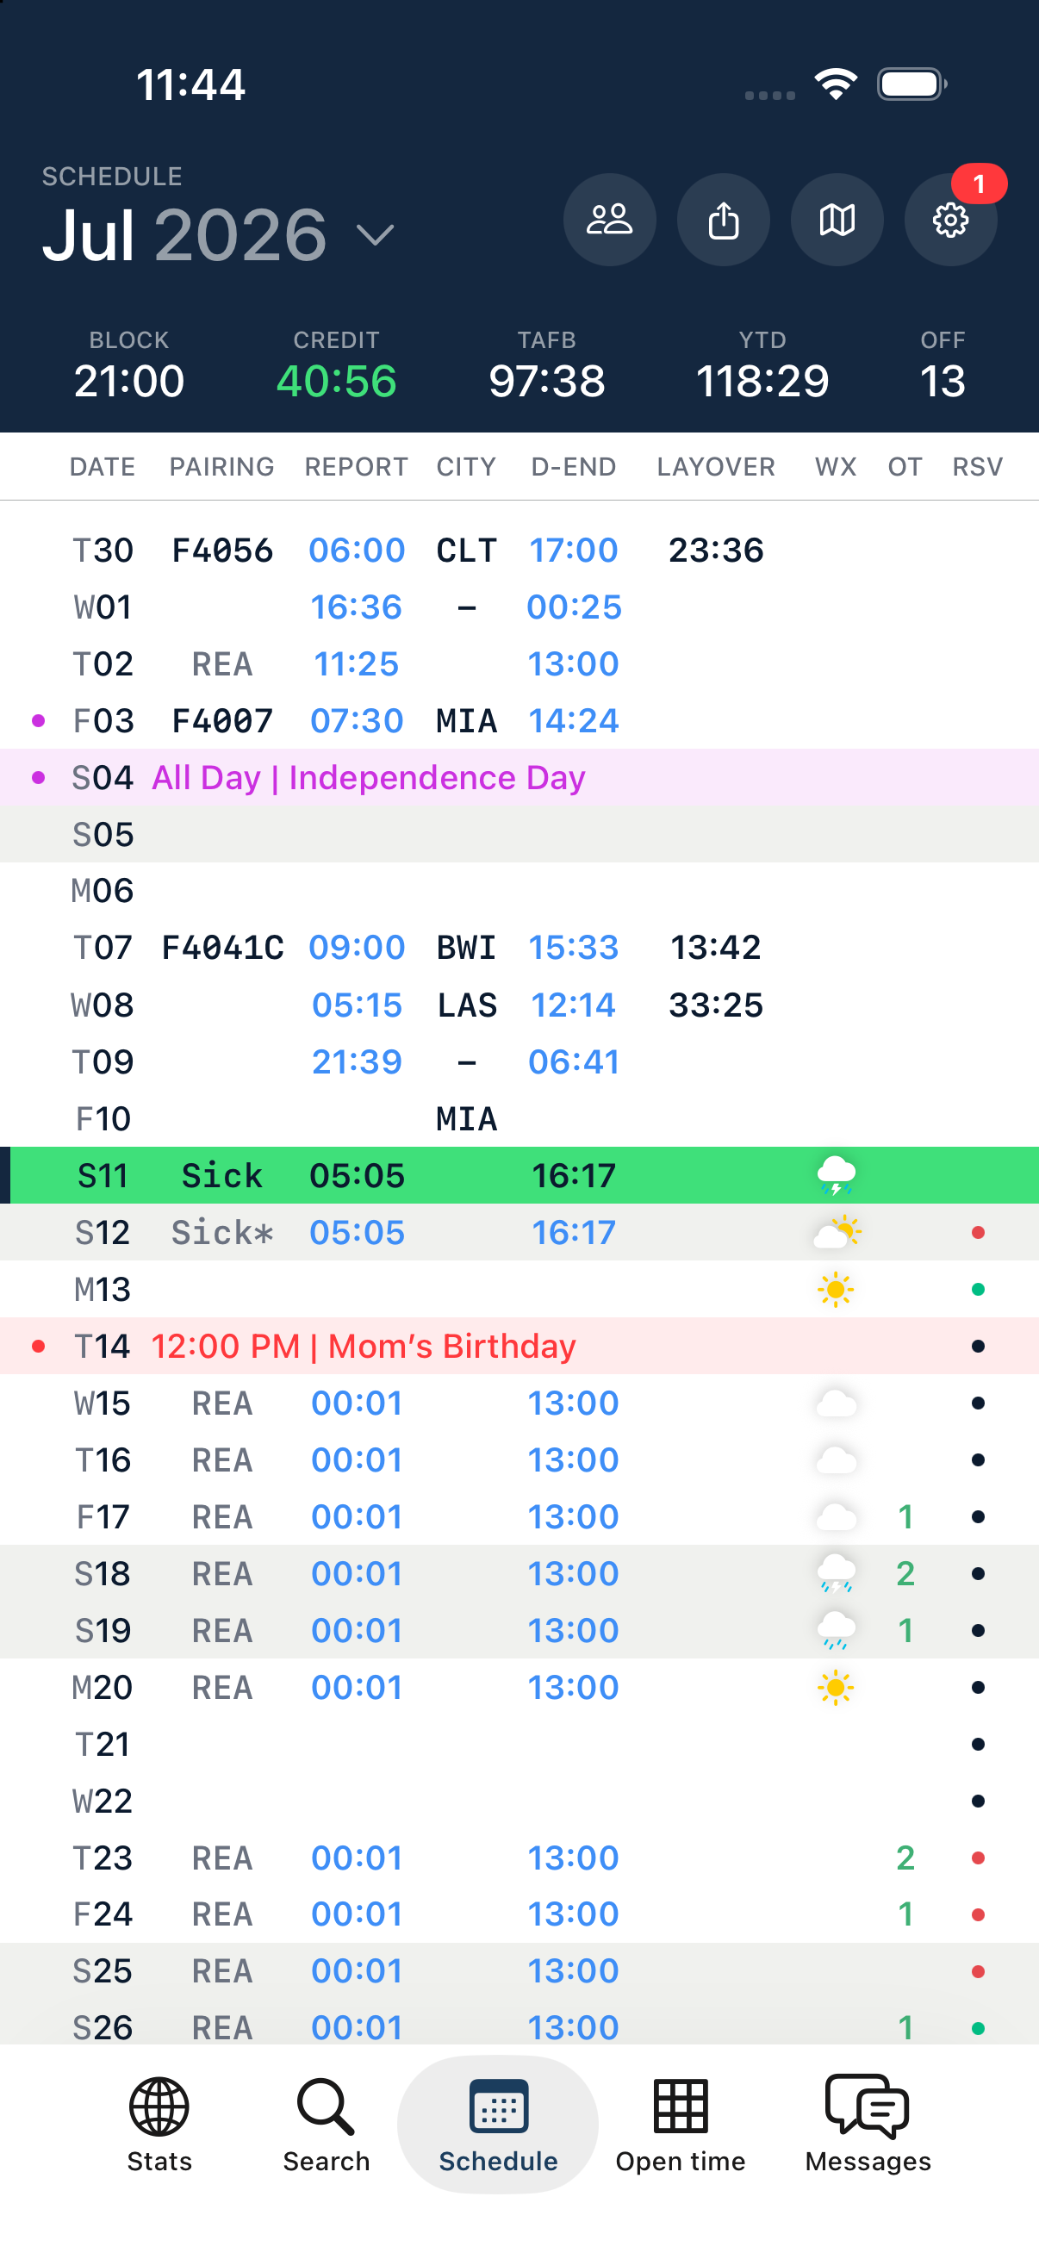Tap the CREDIT 40:56 total
Image resolution: width=1039 pixels, height=2259 pixels.
(x=337, y=366)
